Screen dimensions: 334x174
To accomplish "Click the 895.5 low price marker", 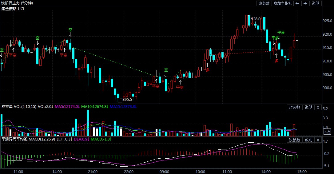I will 126,100.
